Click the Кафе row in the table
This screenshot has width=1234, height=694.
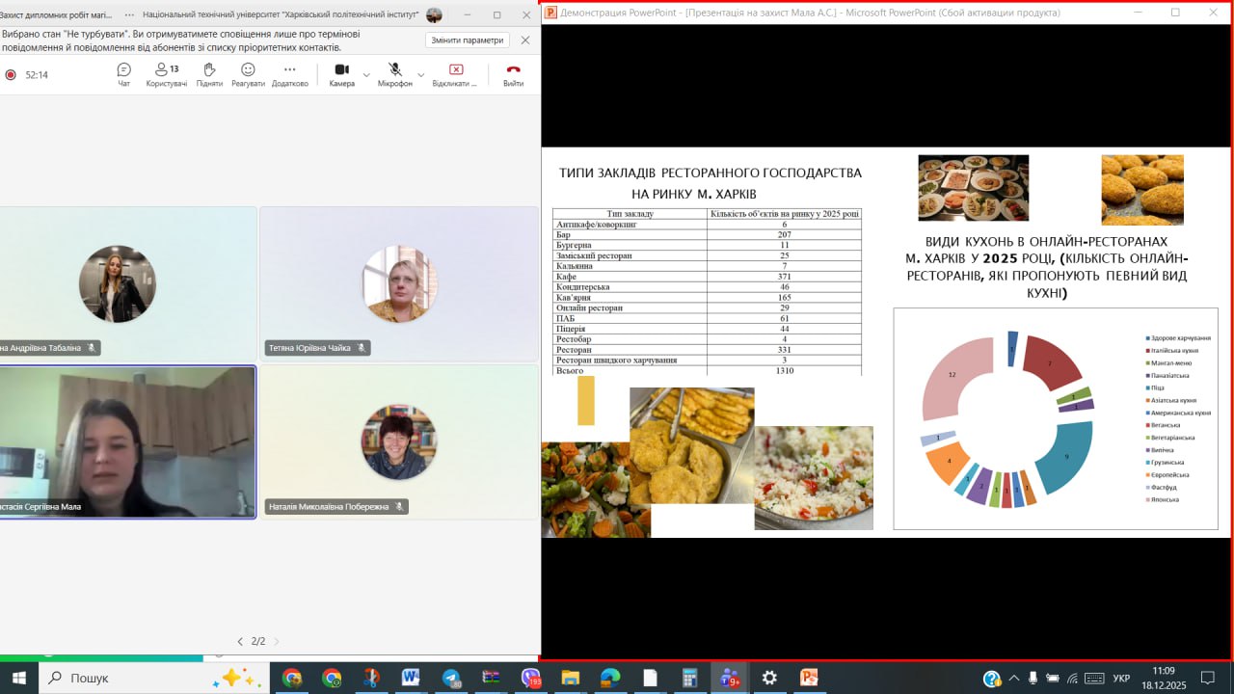(707, 277)
